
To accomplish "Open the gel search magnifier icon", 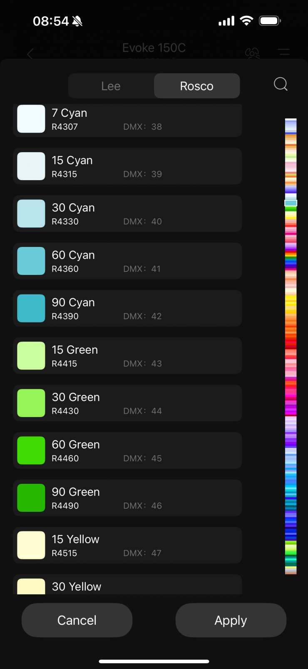I will point(281,84).
